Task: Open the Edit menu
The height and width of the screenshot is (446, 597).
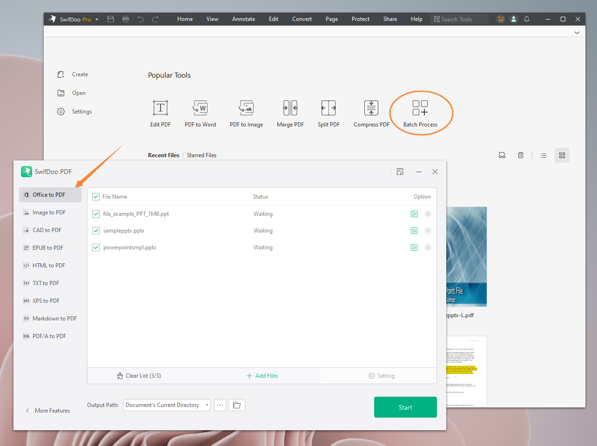Action: [x=274, y=19]
